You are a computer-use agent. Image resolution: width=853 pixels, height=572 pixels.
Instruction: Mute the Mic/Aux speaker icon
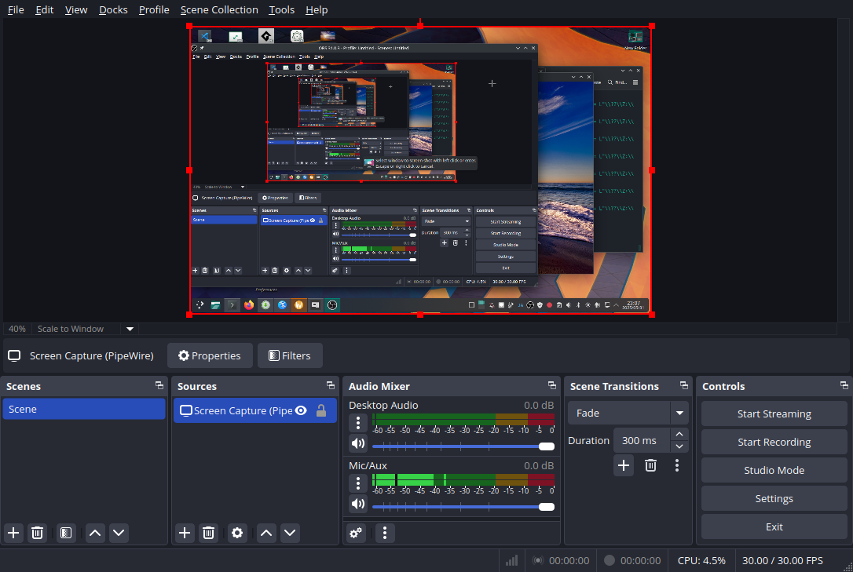358,504
